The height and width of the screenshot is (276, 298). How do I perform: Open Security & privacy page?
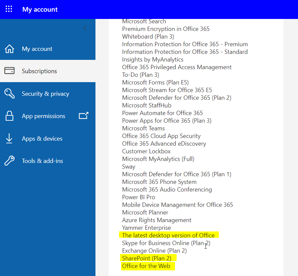(48, 94)
